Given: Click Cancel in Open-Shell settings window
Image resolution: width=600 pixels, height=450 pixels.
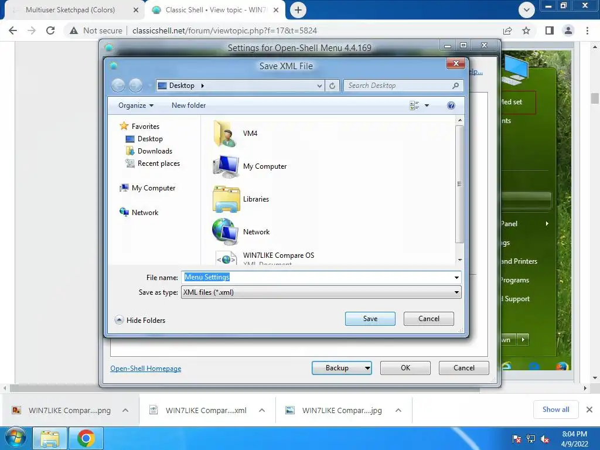Looking at the screenshot, I should [464, 368].
